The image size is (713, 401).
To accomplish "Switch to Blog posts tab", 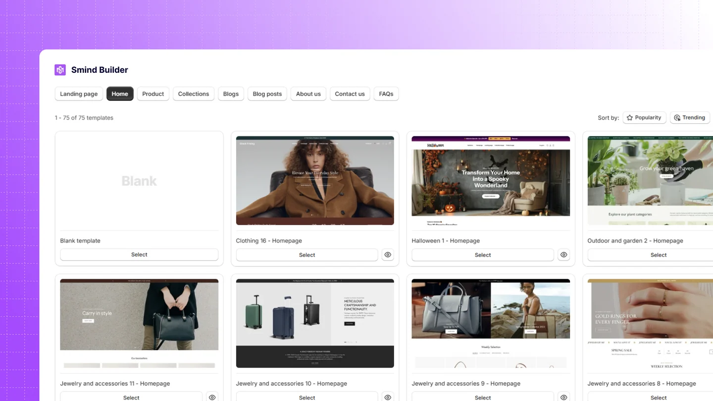I will coord(267,94).
